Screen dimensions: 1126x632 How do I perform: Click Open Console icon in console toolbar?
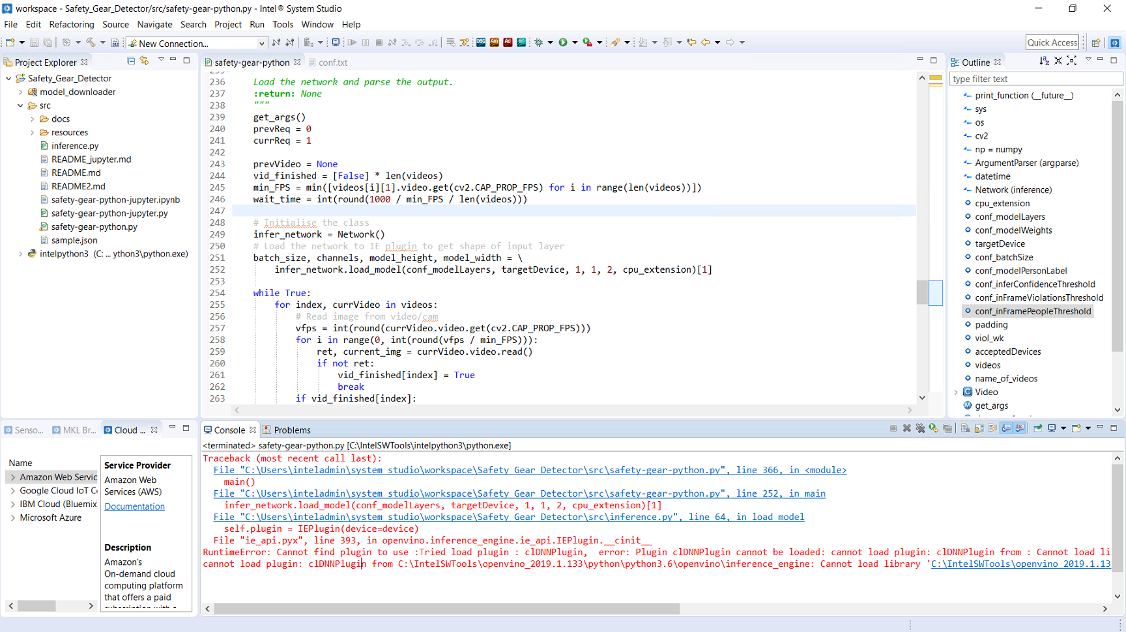[1076, 428]
